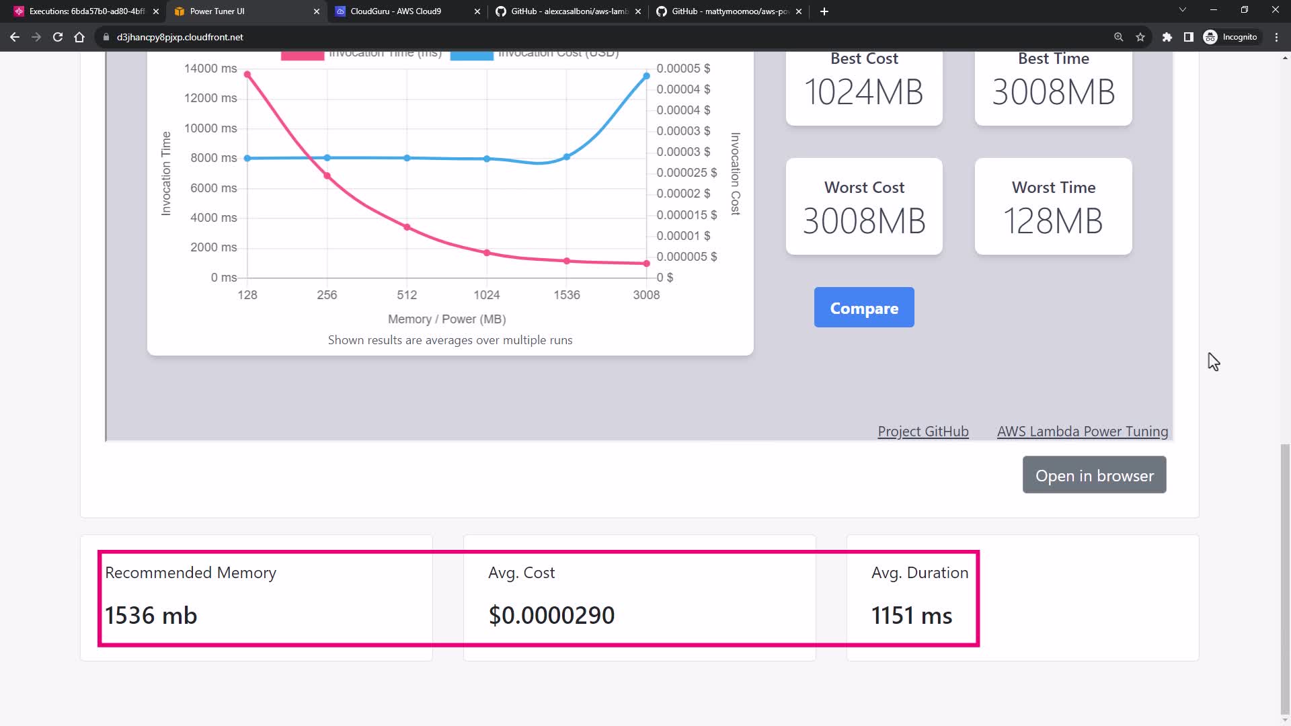Click the Open in browser button
The width and height of the screenshot is (1291, 726).
[1094, 475]
